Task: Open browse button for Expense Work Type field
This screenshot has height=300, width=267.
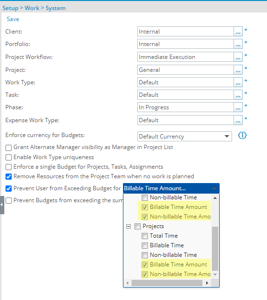Action: (x=238, y=120)
